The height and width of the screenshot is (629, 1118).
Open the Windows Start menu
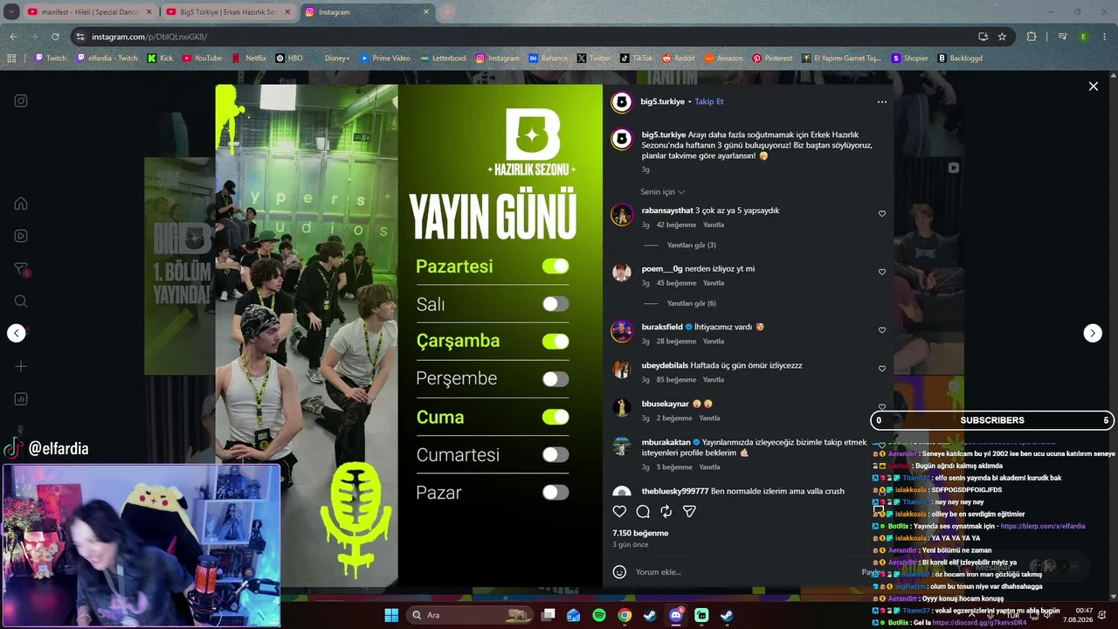391,615
